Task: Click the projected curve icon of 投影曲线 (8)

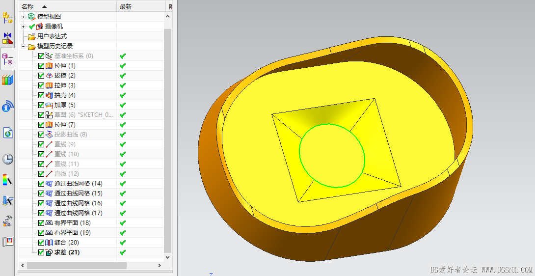Action: pos(49,135)
